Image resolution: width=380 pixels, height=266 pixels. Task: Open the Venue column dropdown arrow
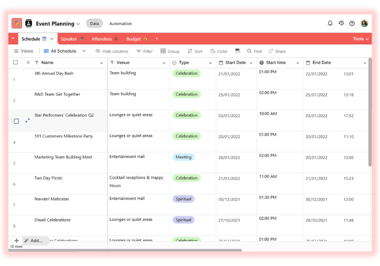164,63
